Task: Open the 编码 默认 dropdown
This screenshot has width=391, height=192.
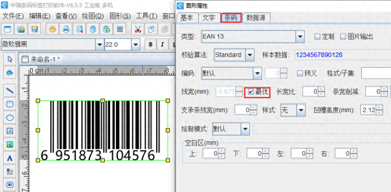Action: pos(258,73)
